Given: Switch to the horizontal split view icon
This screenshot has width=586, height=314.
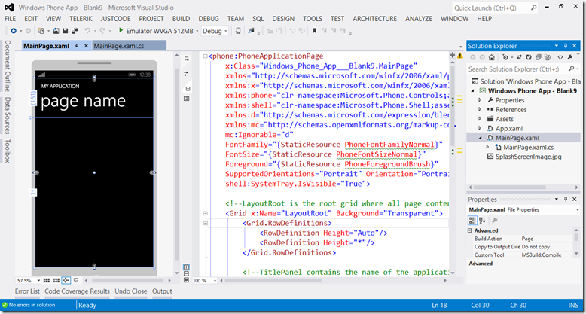Looking at the screenshot, I should click(186, 273).
